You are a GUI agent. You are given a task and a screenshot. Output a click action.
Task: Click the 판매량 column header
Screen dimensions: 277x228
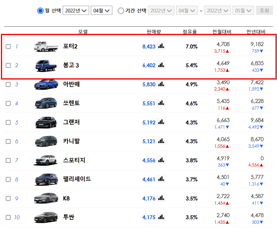tap(154, 32)
